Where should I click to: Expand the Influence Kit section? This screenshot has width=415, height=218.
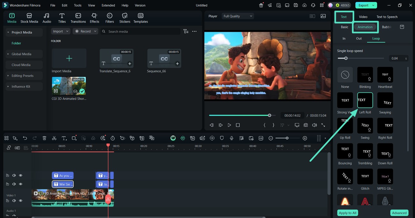8,86
